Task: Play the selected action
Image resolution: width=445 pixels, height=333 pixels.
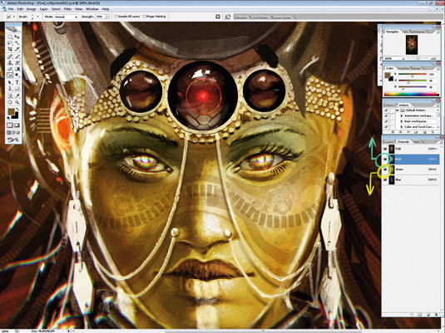Action: [x=408, y=132]
